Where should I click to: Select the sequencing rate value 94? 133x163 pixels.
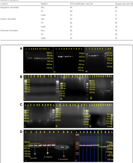pos(116,31)
